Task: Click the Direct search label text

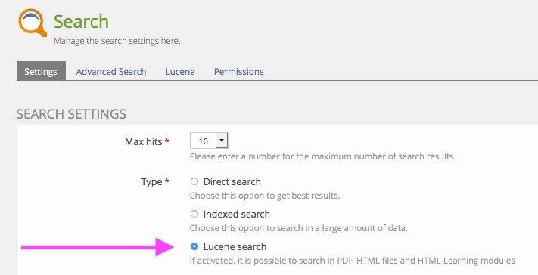Action: click(232, 181)
